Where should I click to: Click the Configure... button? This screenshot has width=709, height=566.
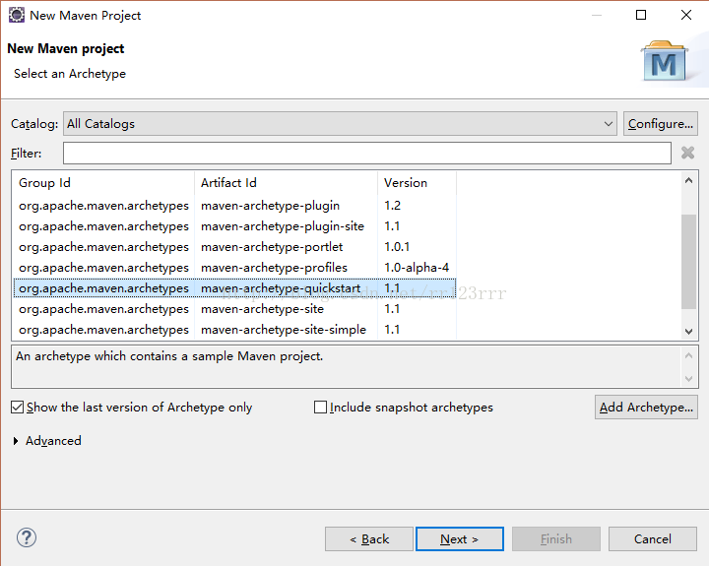pos(660,123)
